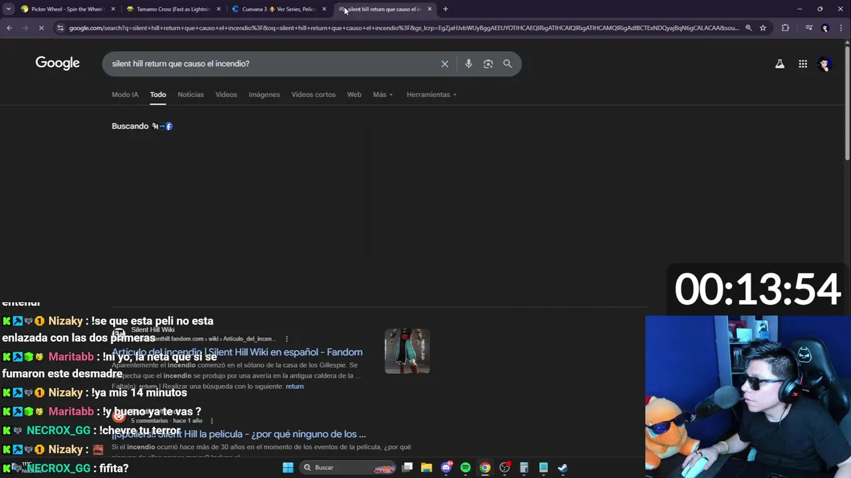
Task: Open OBS Studio from taskbar
Action: 505,467
